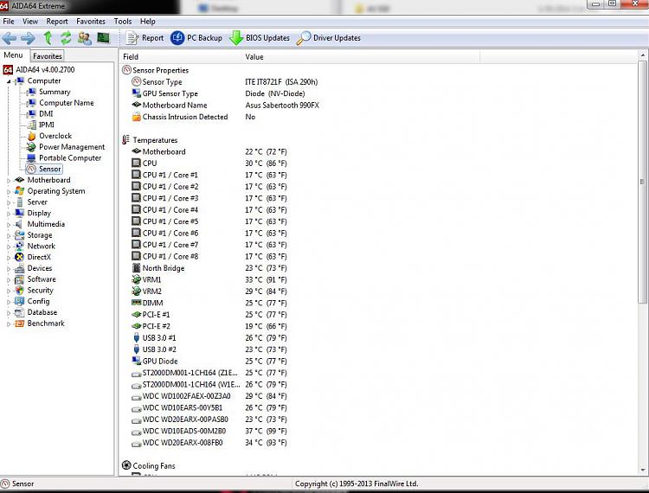The image size is (649, 493).
Task: Click the green monitor graph toolbar icon
Action: tap(103, 38)
